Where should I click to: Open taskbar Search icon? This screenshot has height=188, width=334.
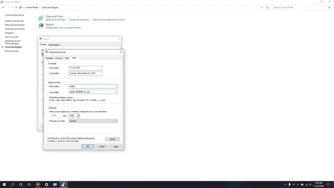[x=13, y=184]
